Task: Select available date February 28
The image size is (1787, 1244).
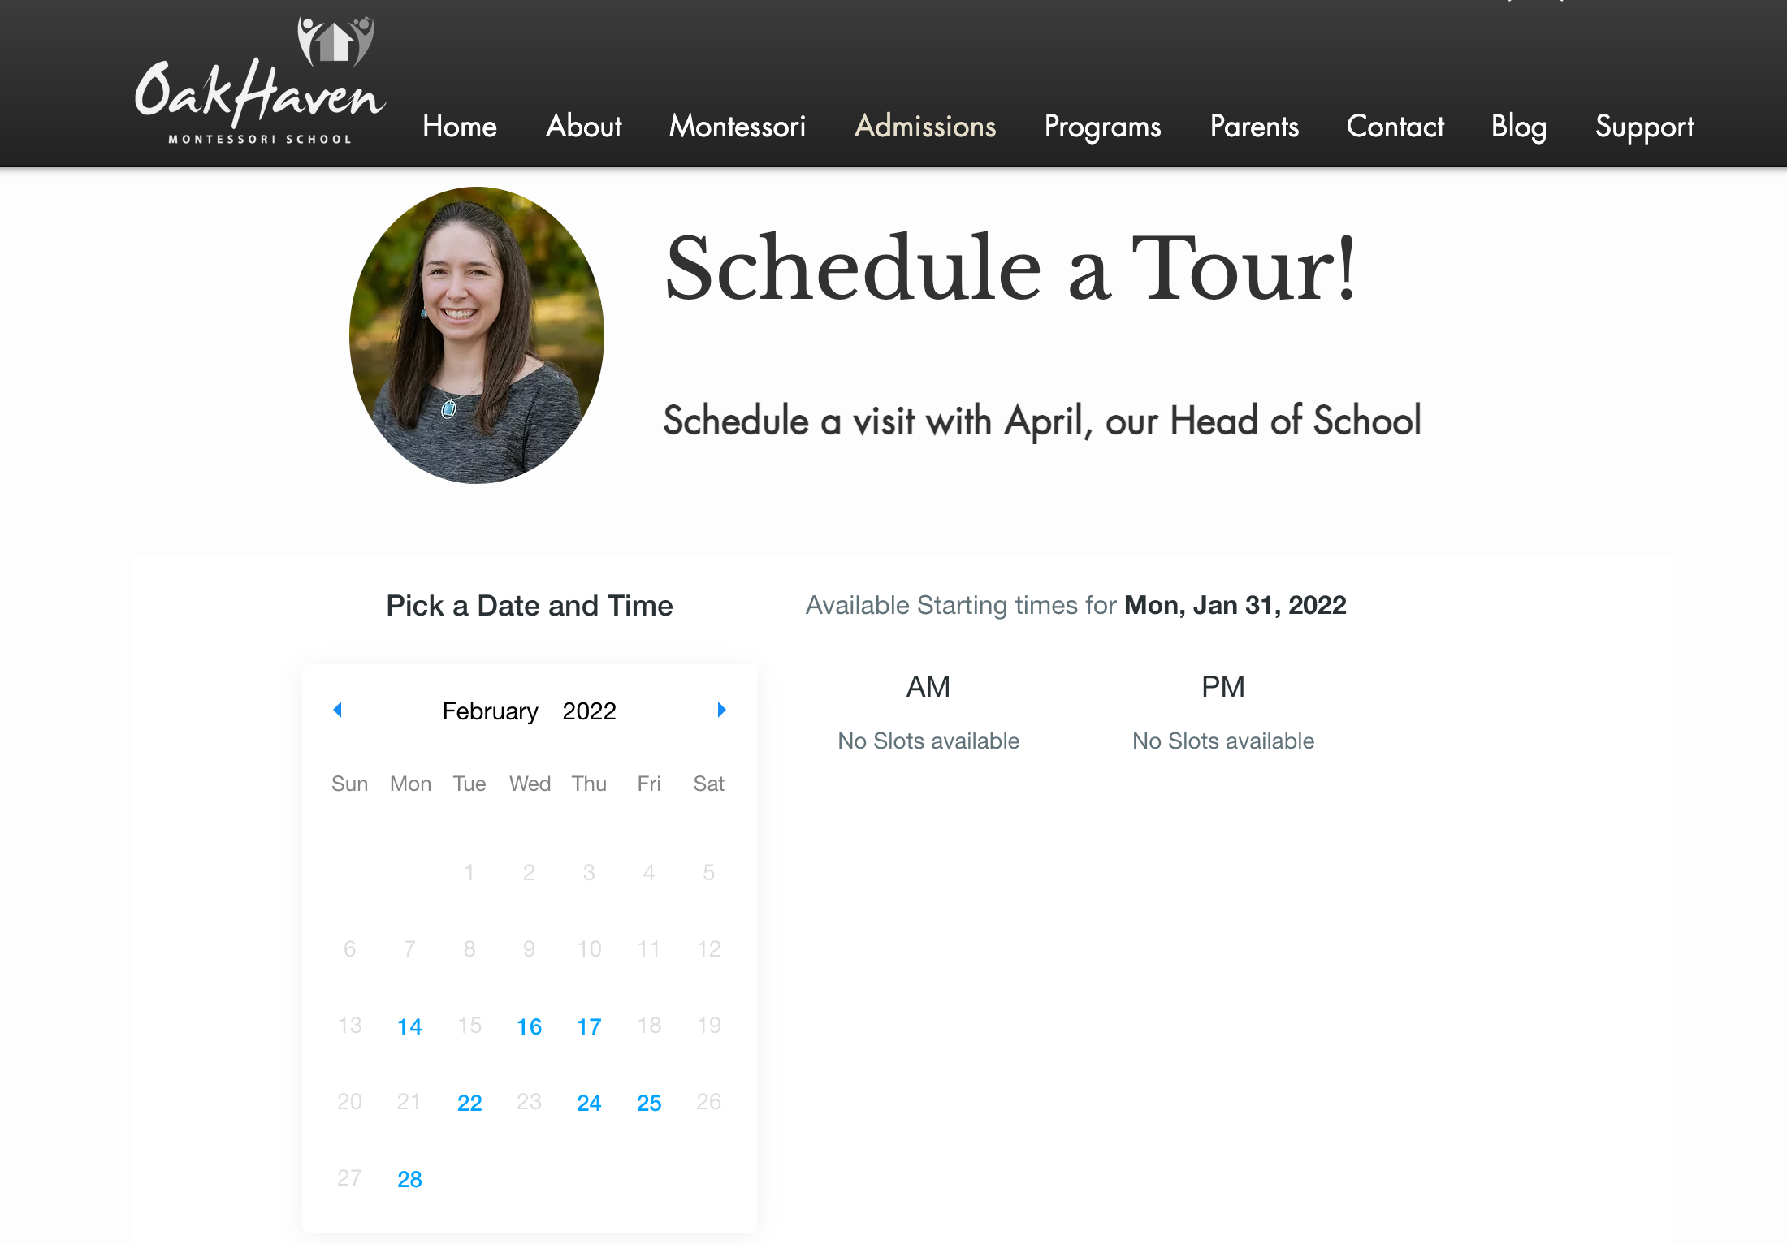Action: [x=409, y=1176]
